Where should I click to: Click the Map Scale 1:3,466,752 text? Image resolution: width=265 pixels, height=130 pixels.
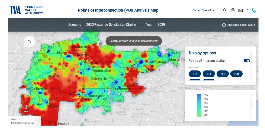click(23, 123)
